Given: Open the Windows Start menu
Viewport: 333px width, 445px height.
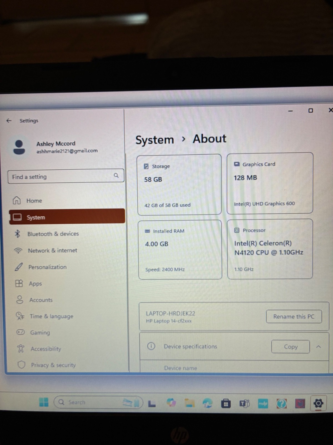Looking at the screenshot, I should point(44,402).
